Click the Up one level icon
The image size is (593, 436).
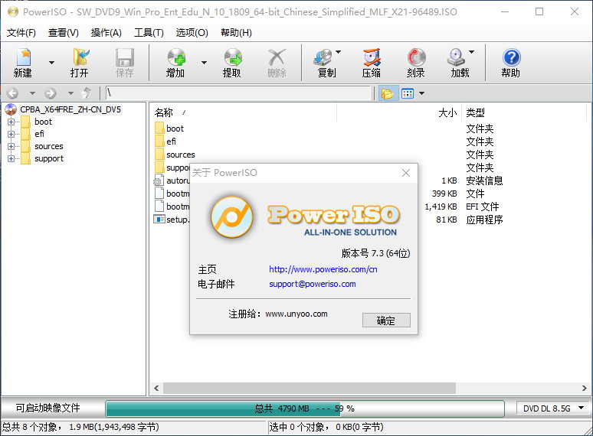pos(87,93)
